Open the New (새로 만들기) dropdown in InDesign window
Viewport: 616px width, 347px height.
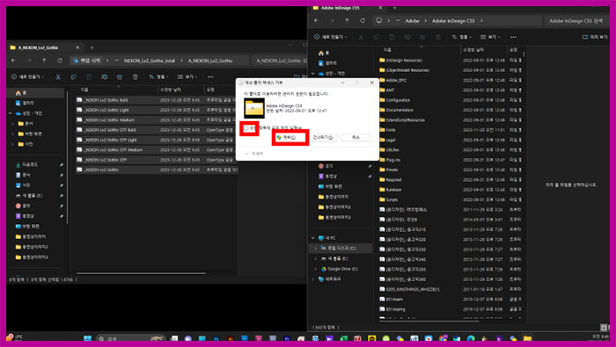click(x=330, y=37)
